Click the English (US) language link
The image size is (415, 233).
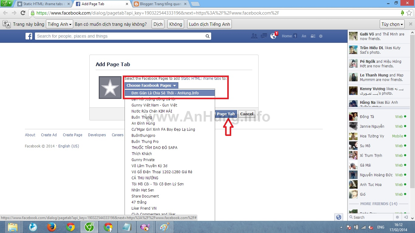[x=69, y=146]
